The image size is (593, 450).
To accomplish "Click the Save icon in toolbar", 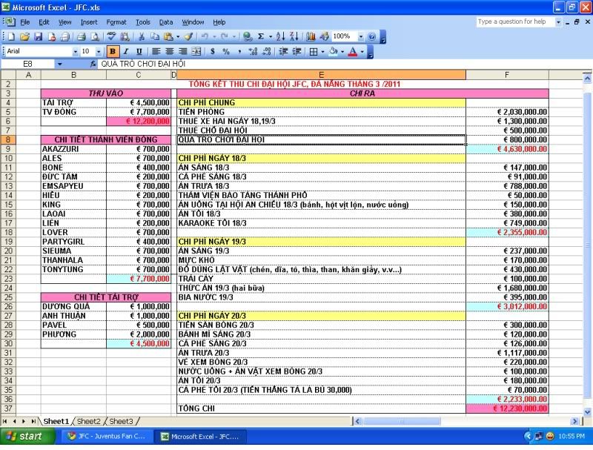I will pyautogui.click(x=39, y=36).
